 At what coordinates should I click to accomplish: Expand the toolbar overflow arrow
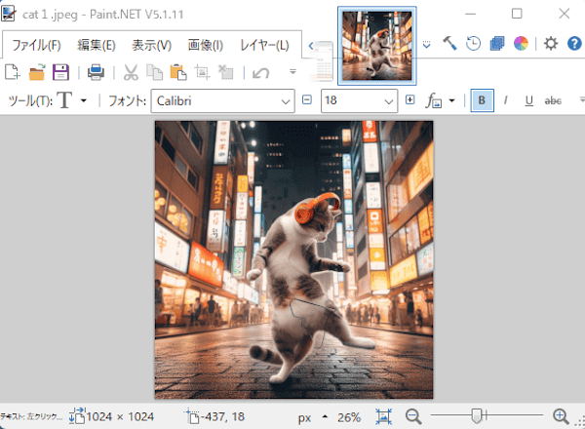tap(292, 71)
